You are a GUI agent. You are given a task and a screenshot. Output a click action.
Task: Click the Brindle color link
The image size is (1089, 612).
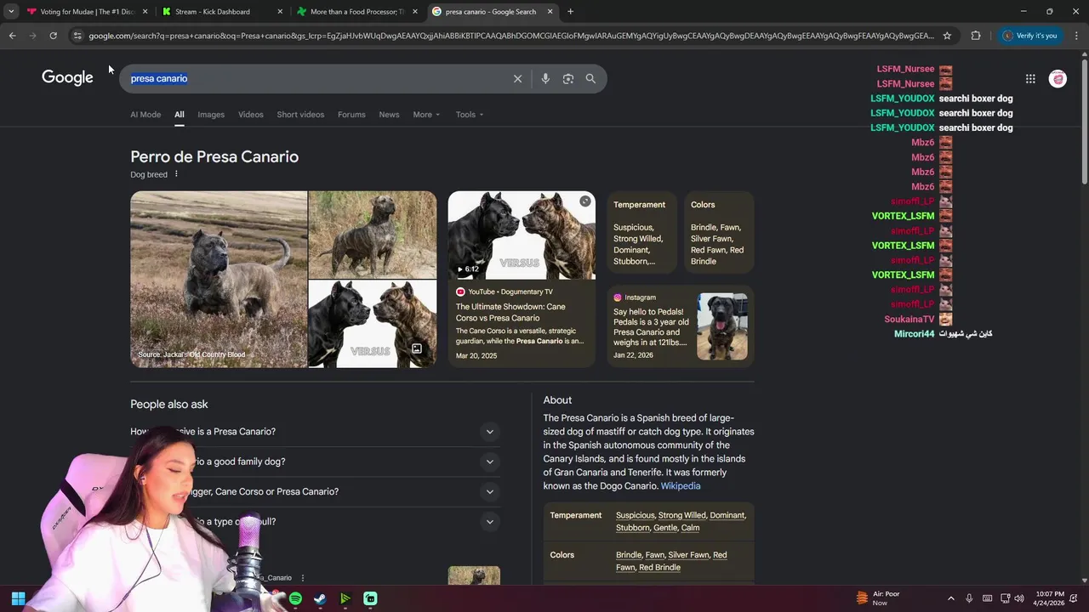coord(629,555)
